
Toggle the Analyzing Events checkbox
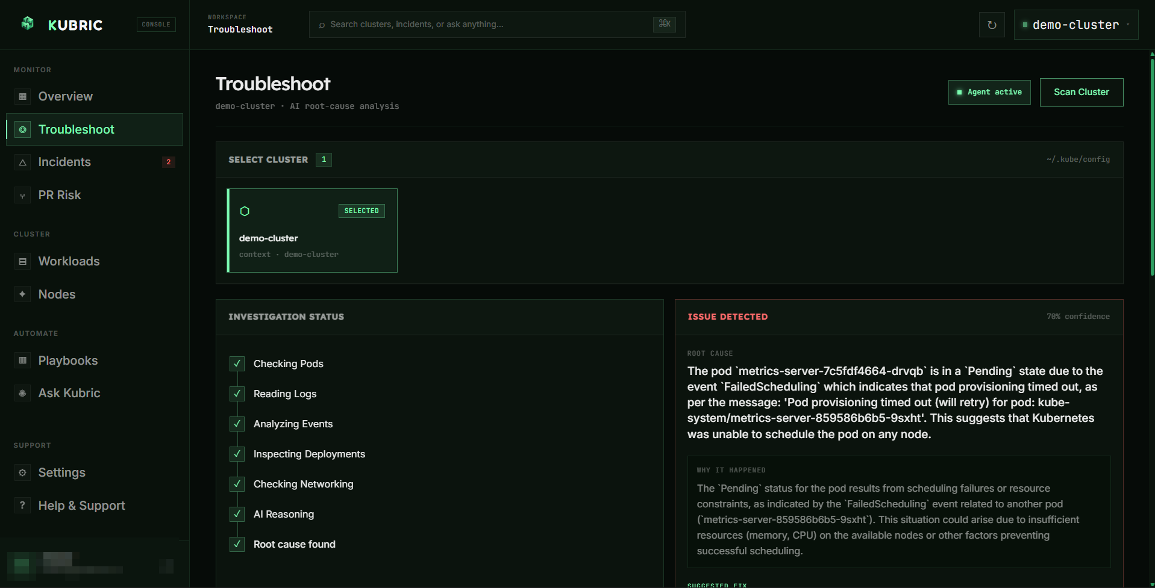[x=237, y=424]
